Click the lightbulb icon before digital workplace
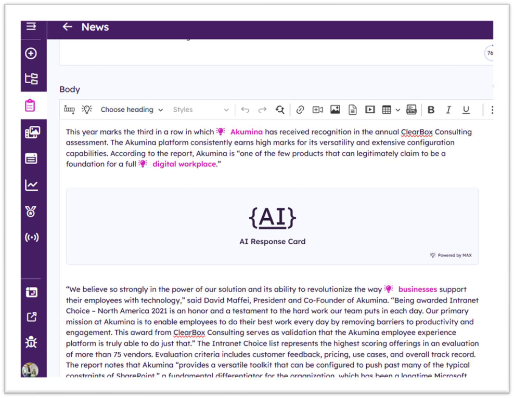Viewport: 514px width, 398px height. (143, 163)
